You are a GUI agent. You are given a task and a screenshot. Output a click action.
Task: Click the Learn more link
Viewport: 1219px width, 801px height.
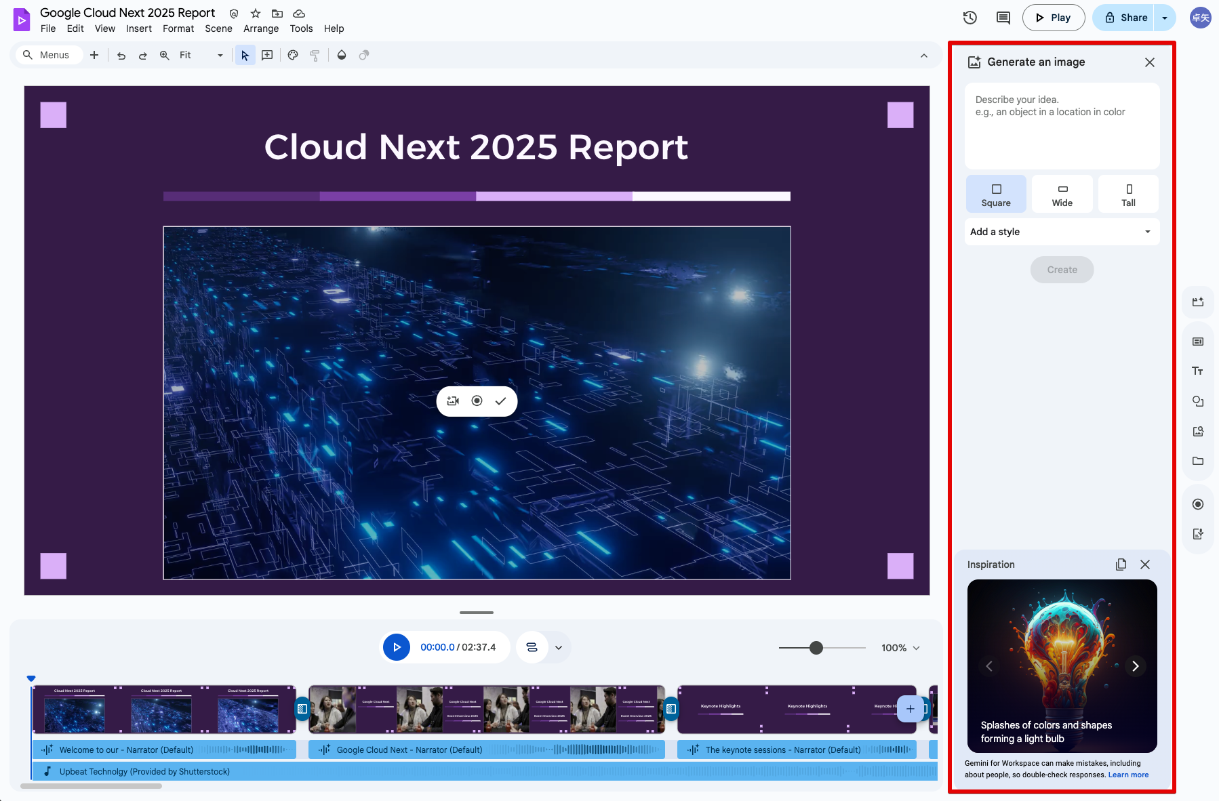pos(1128,775)
